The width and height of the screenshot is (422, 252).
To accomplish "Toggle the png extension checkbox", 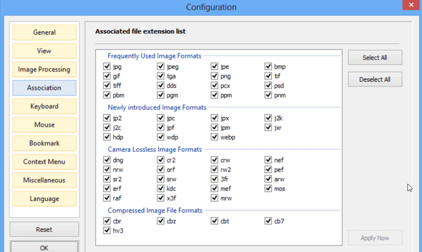I will click(214, 76).
